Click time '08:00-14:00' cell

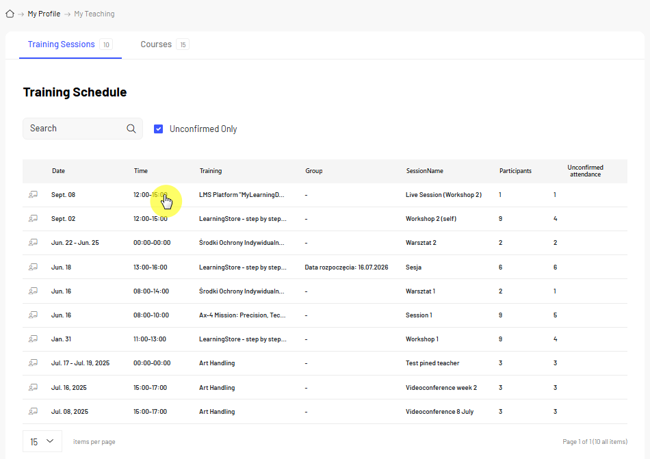151,291
